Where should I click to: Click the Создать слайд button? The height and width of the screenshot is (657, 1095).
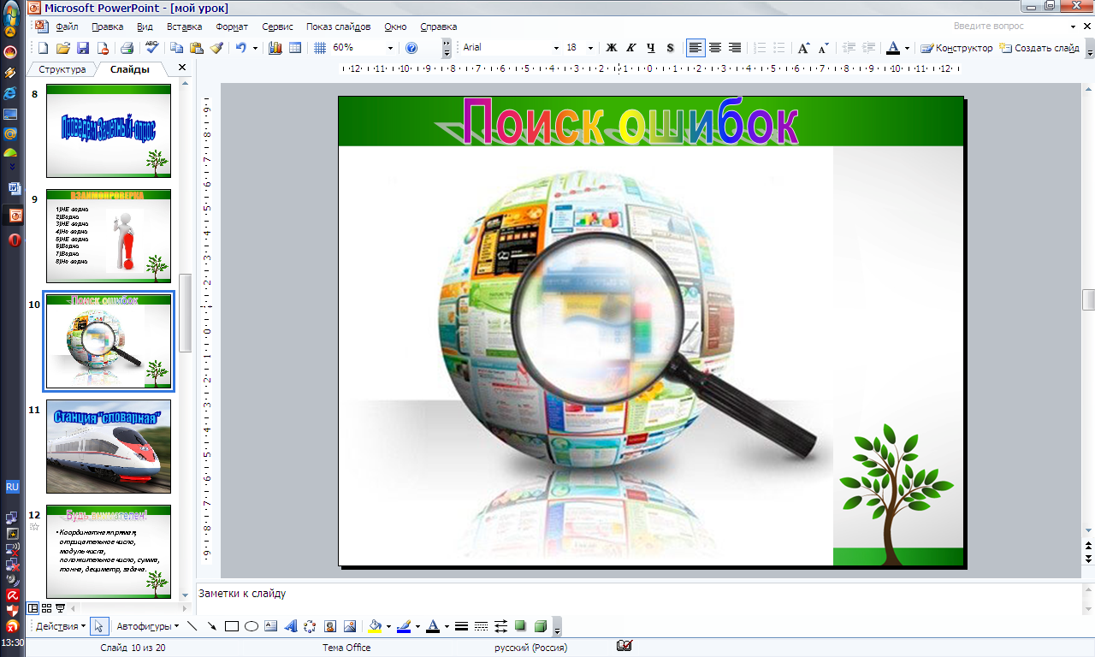tap(1039, 48)
